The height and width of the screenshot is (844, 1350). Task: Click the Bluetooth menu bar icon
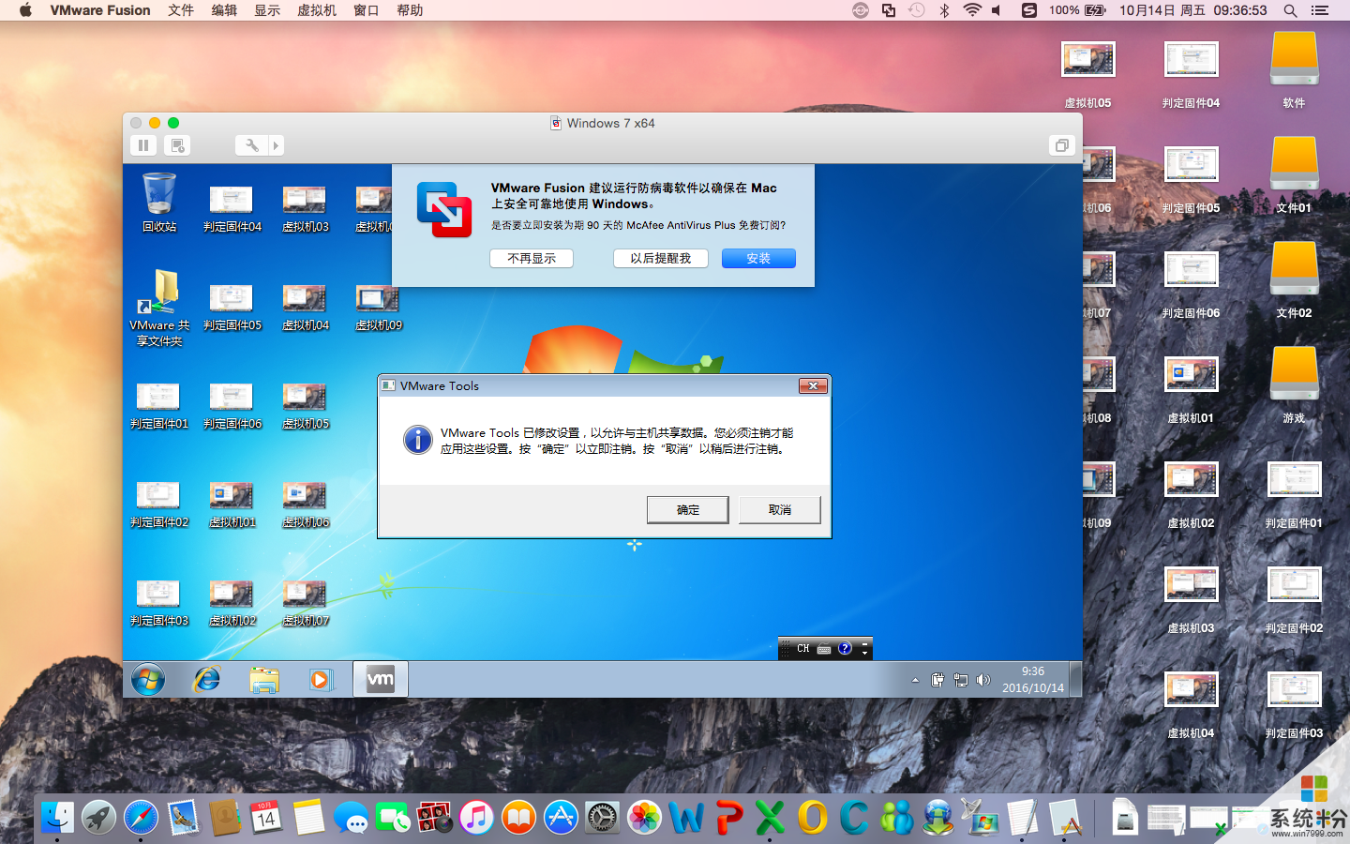(945, 10)
